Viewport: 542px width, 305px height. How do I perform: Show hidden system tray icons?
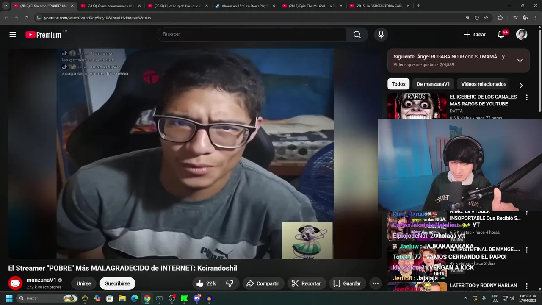click(x=466, y=298)
